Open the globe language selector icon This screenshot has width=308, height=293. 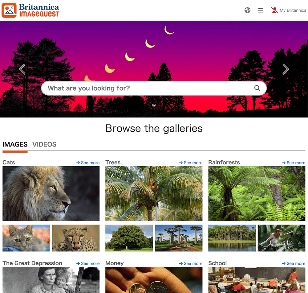[x=247, y=10]
